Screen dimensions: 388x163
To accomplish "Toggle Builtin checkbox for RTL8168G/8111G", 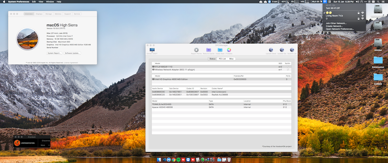I will [288, 66].
